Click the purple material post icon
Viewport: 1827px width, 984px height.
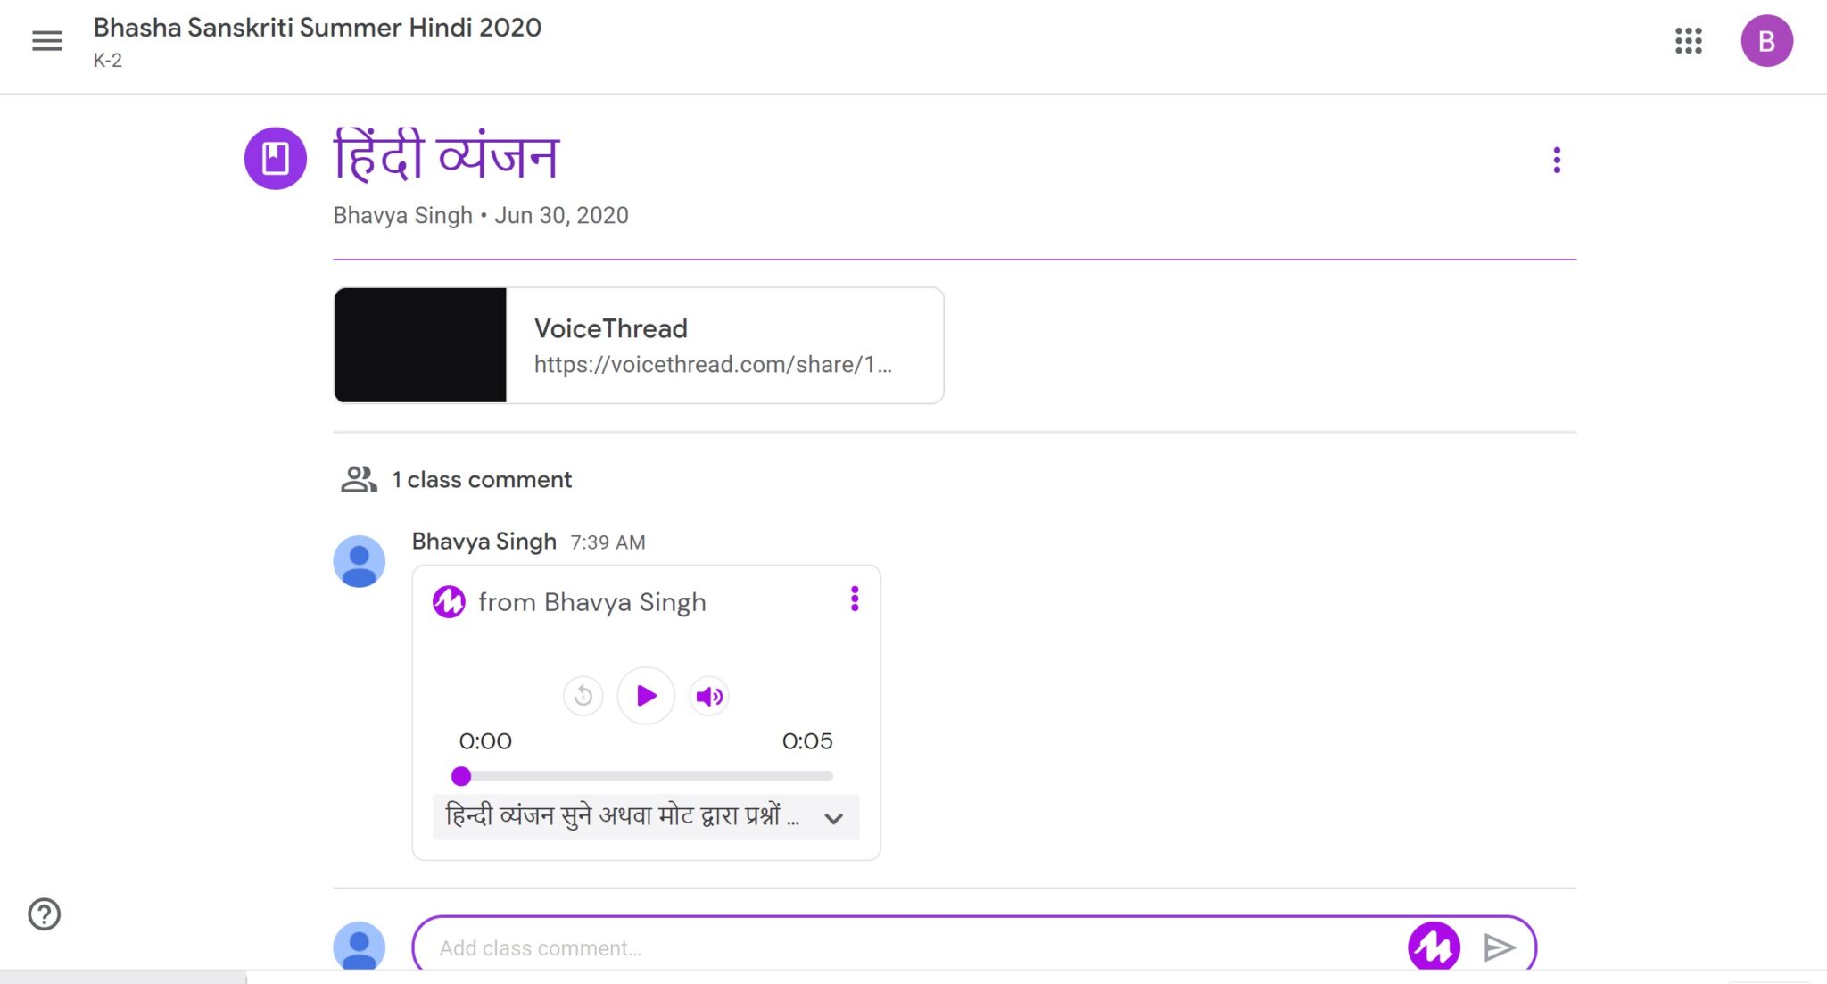(x=276, y=157)
